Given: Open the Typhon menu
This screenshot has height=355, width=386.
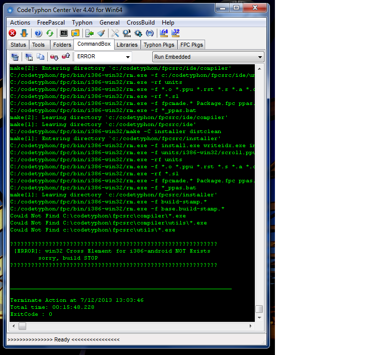Looking at the screenshot, I should point(82,23).
